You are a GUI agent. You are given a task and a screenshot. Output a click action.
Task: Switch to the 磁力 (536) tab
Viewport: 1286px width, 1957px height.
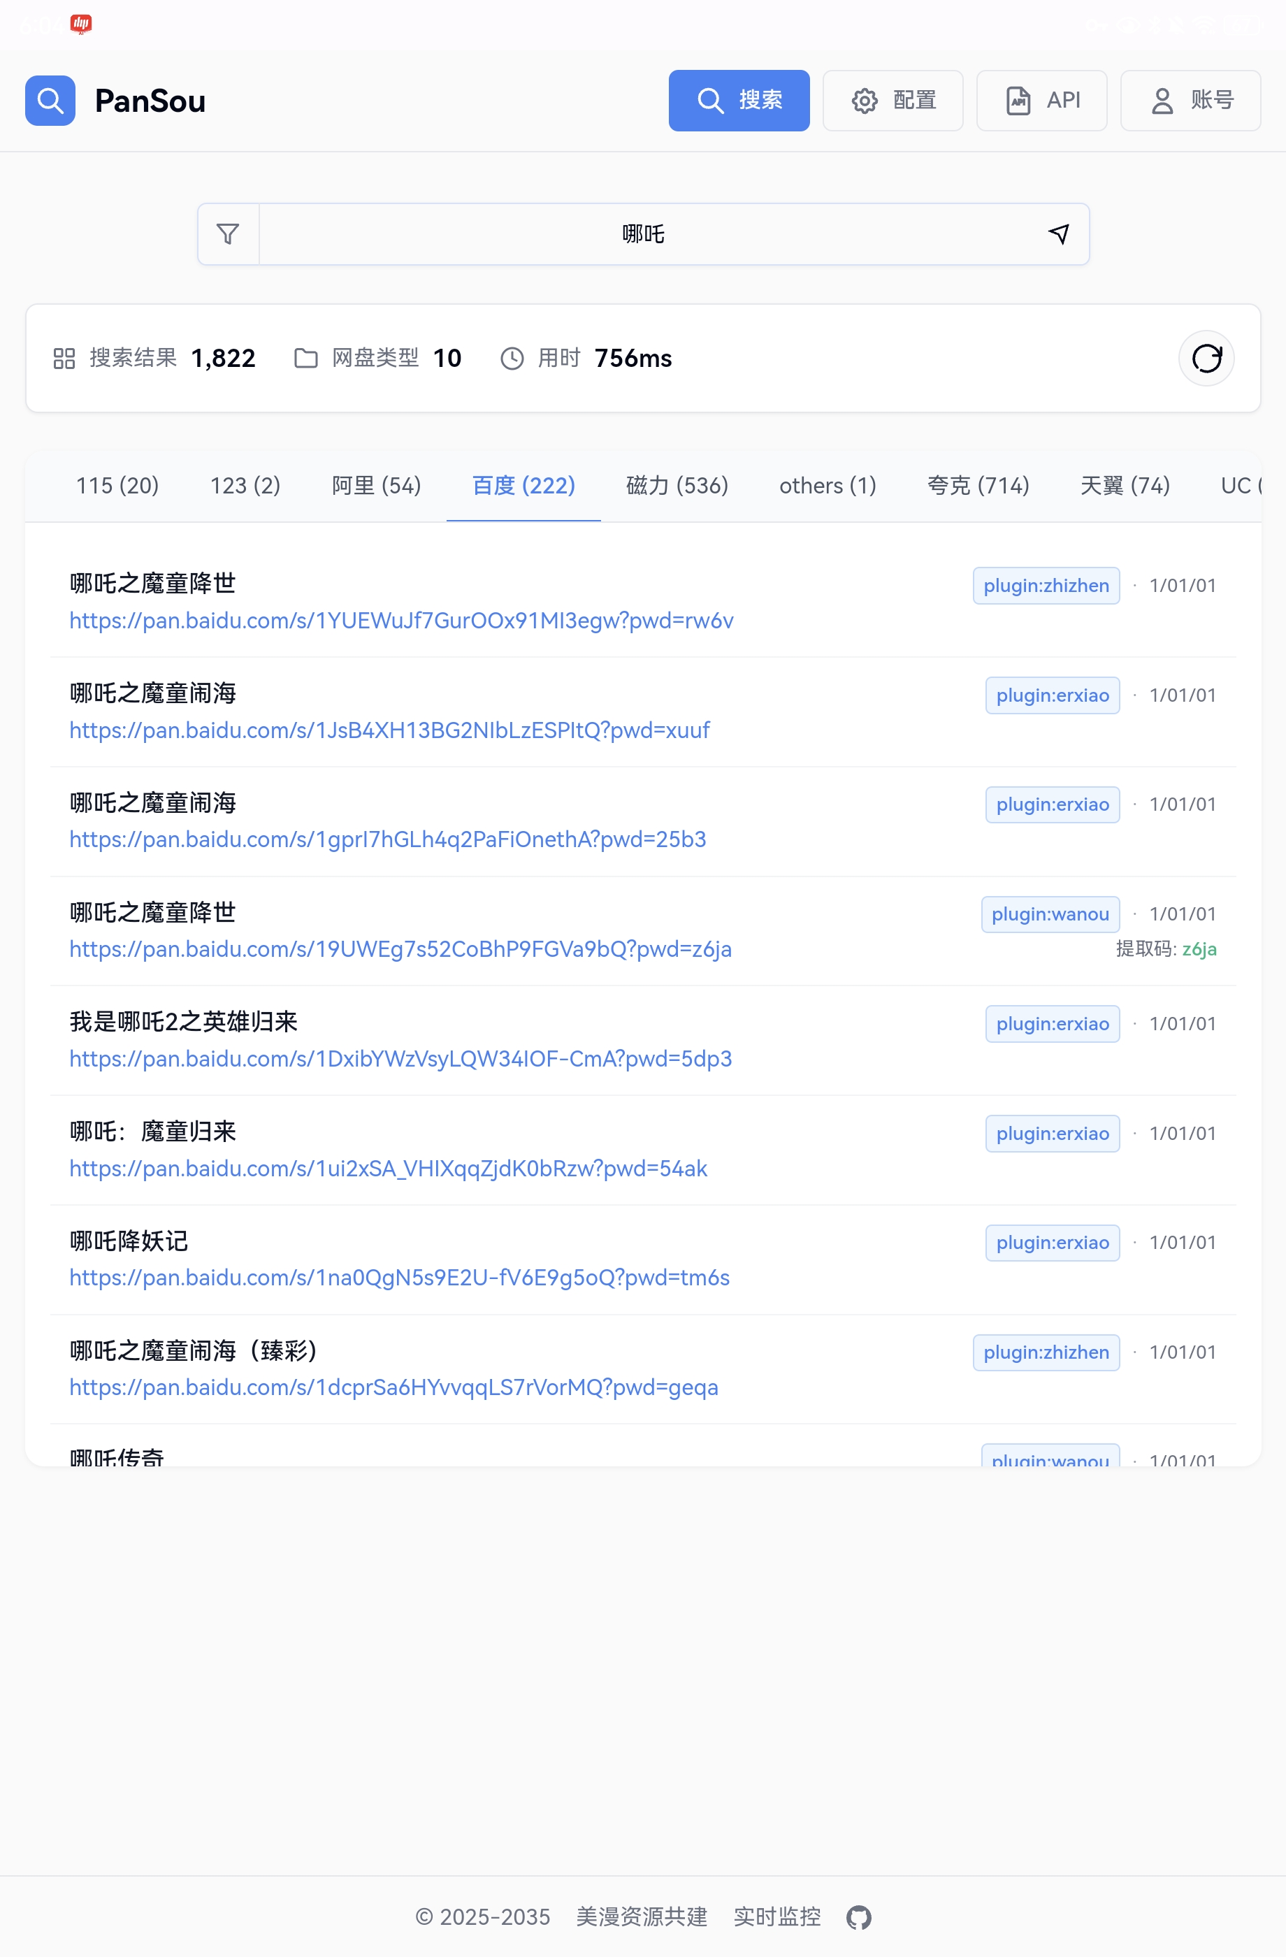(x=677, y=486)
